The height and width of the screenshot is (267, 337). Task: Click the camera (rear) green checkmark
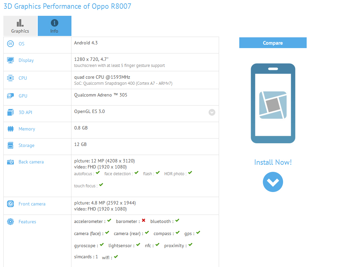tap(147, 232)
